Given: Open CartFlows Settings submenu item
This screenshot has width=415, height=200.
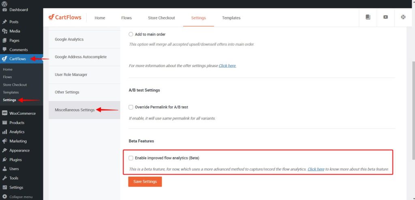Looking at the screenshot, I should [x=10, y=100].
